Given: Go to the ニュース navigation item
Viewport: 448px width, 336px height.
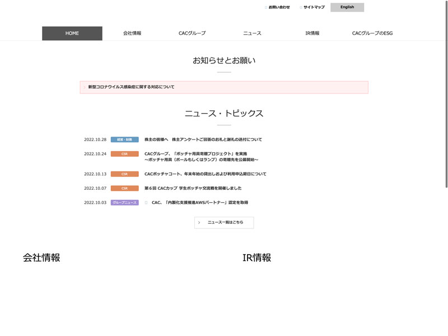Looking at the screenshot, I should point(252,34).
